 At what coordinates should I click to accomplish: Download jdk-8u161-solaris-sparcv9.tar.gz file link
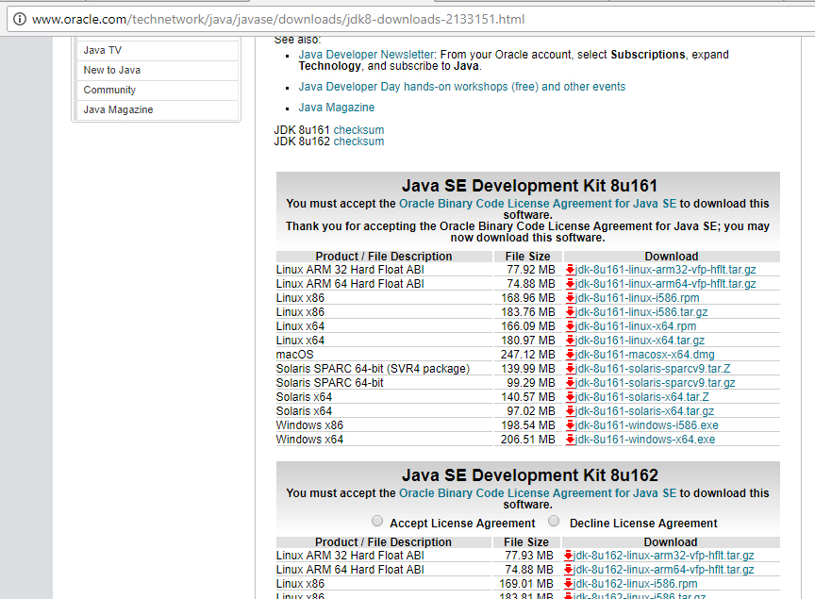(x=655, y=383)
